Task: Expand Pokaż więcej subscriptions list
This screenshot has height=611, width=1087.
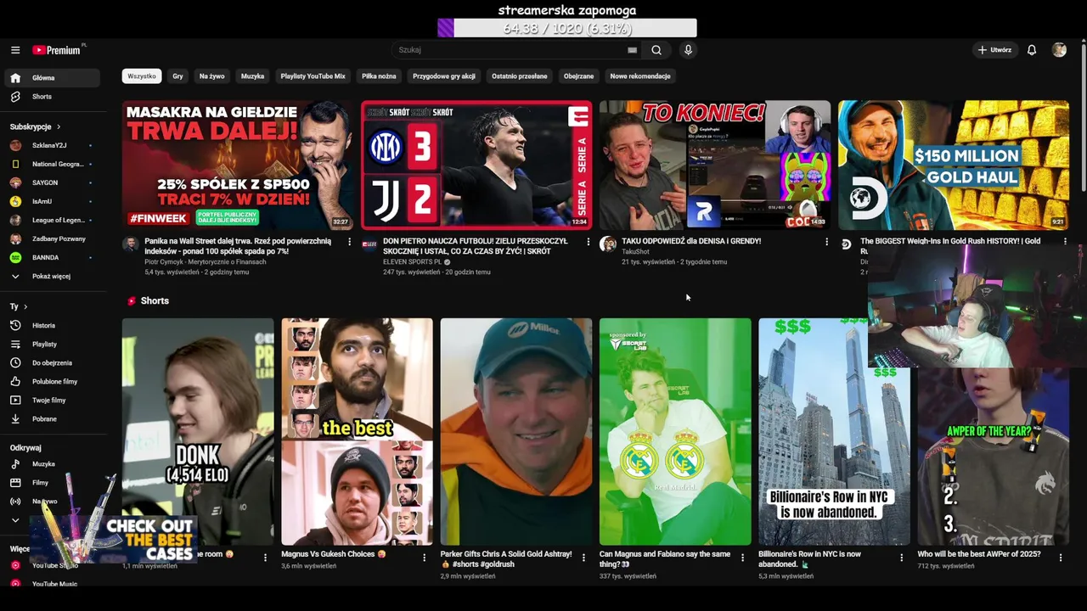Action: pos(51,276)
